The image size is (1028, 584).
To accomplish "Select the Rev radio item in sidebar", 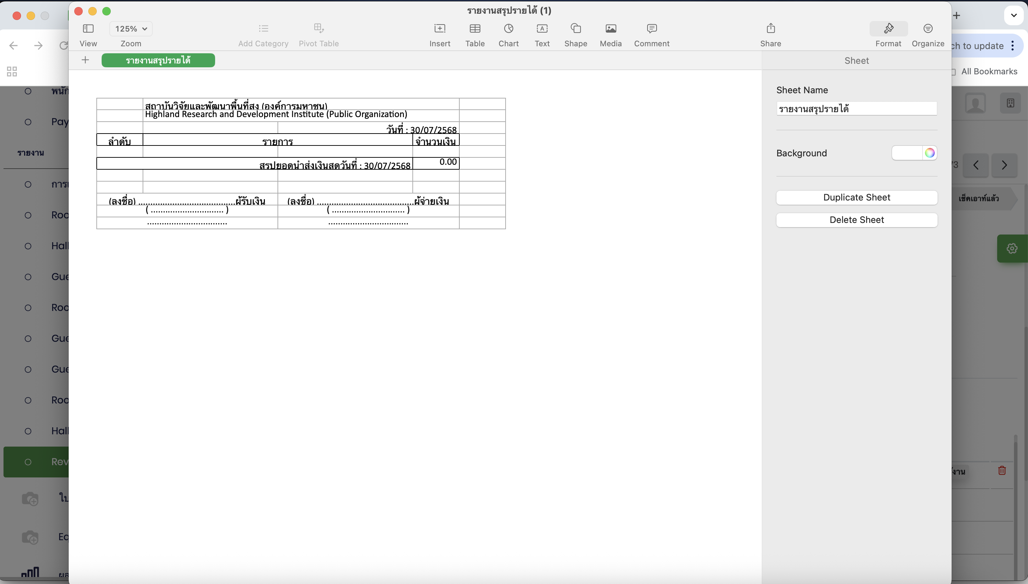I will coord(28,462).
